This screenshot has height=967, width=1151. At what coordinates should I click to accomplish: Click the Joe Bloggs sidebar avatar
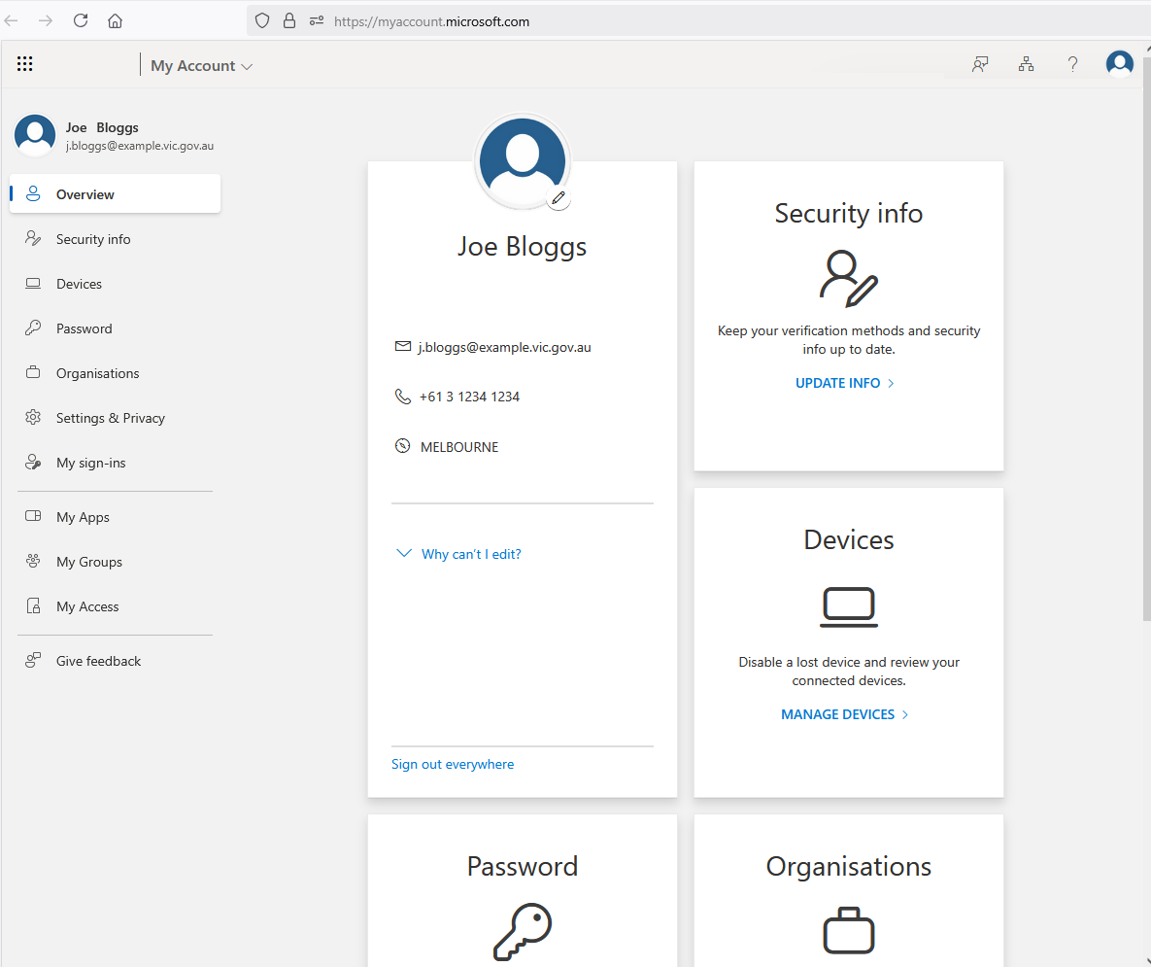click(x=35, y=135)
